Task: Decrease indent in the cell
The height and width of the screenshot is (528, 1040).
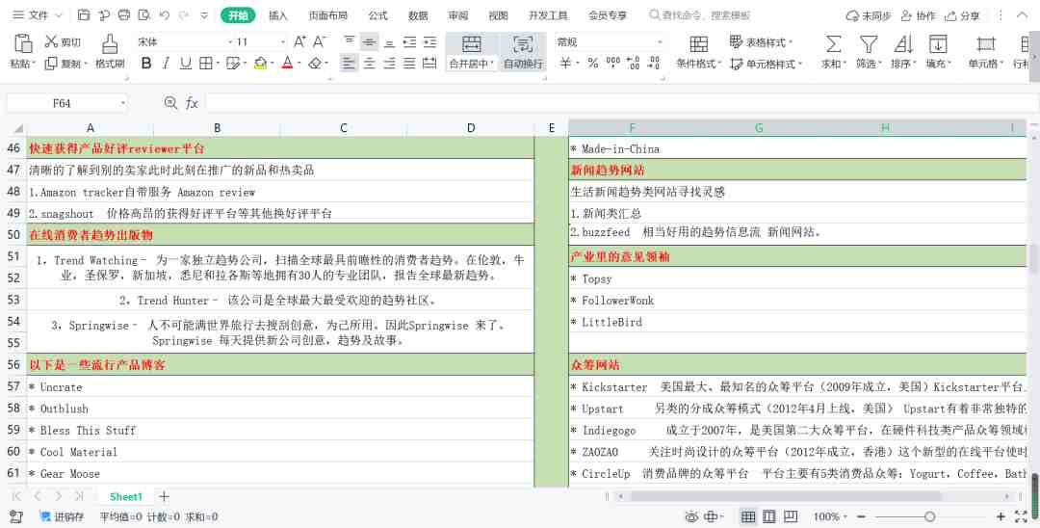Action: tap(410, 41)
